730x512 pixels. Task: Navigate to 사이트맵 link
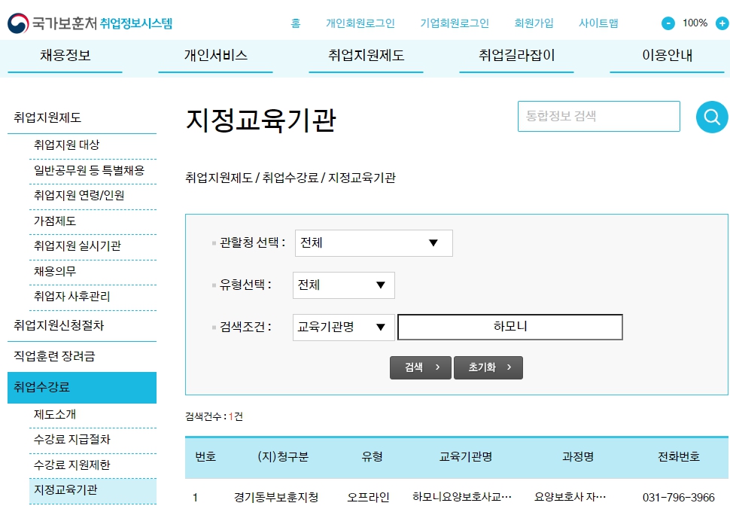pos(598,23)
